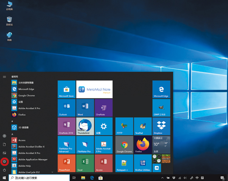Expand the Adobe LiveCycle ES2 folder
Viewport: 228px width, 181px height.
[x=32, y=172]
